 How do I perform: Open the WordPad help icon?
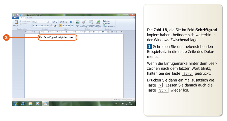(134, 18)
